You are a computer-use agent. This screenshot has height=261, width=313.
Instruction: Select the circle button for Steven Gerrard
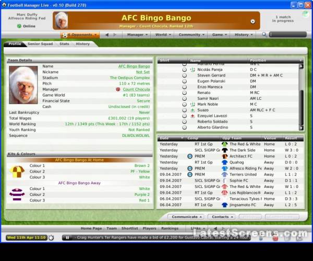coord(185,76)
